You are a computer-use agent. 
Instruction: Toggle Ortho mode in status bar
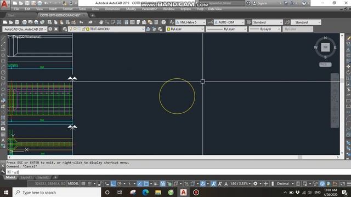click(114, 184)
